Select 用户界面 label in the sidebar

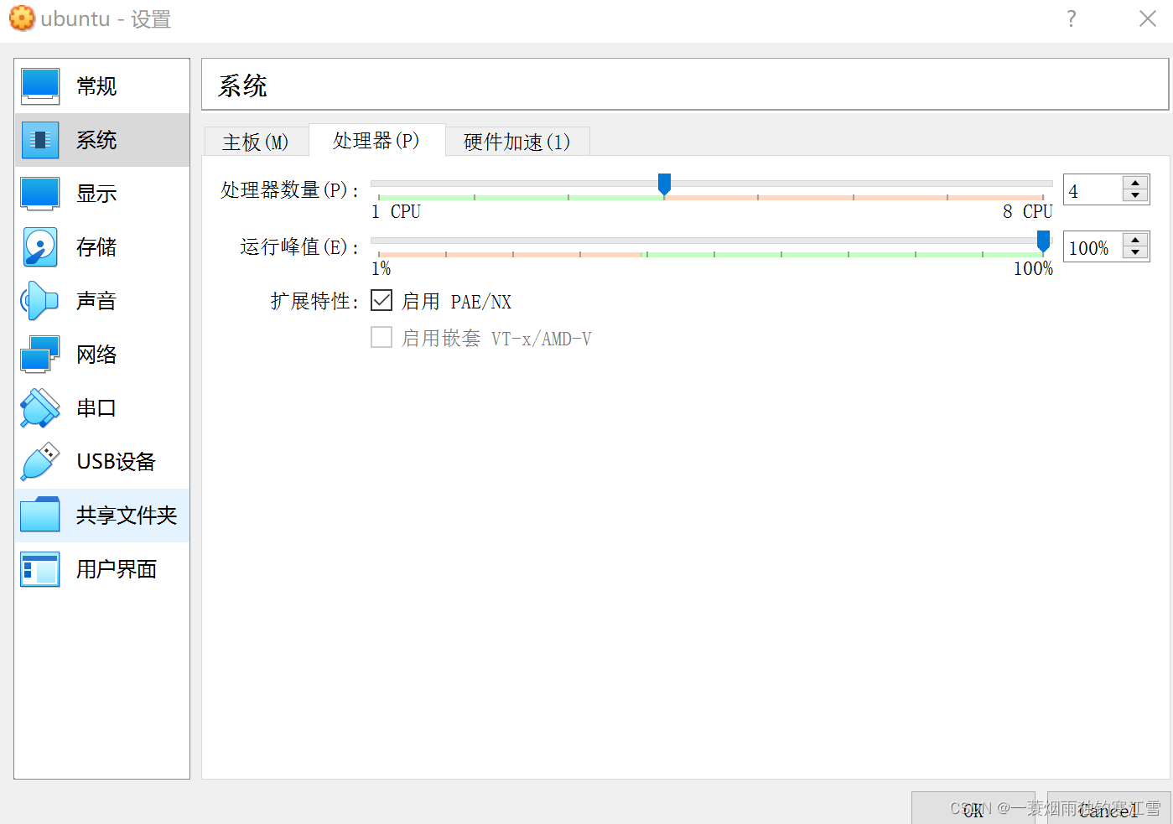point(117,569)
